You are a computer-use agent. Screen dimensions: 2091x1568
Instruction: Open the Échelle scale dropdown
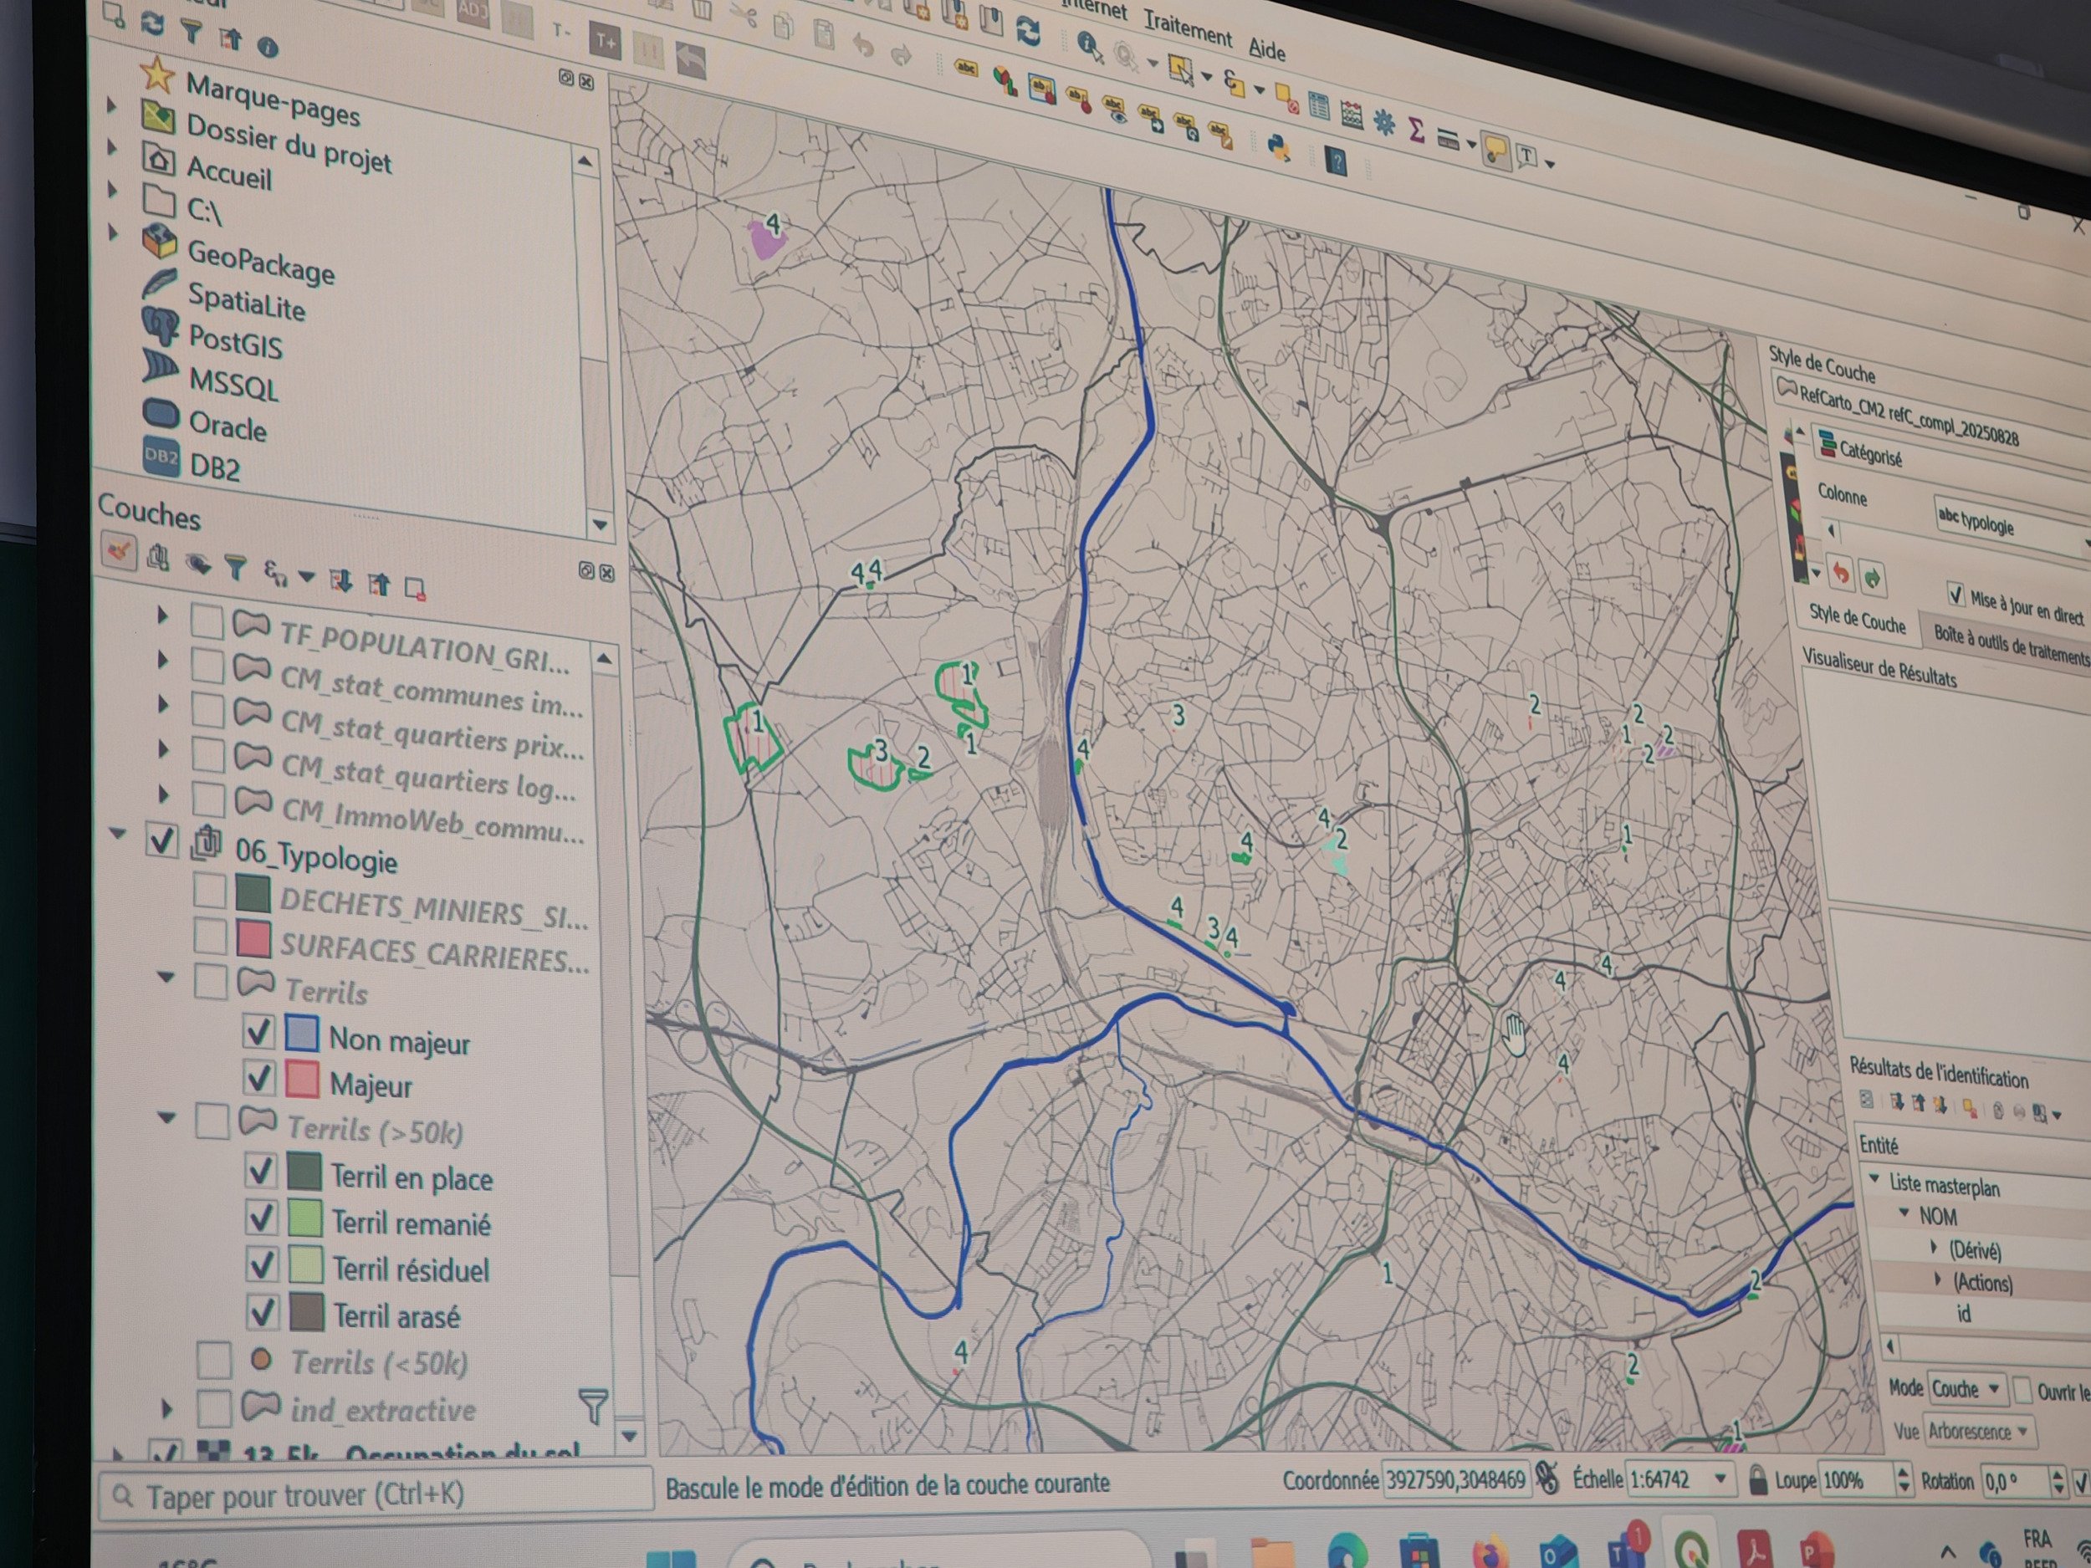coord(1720,1479)
